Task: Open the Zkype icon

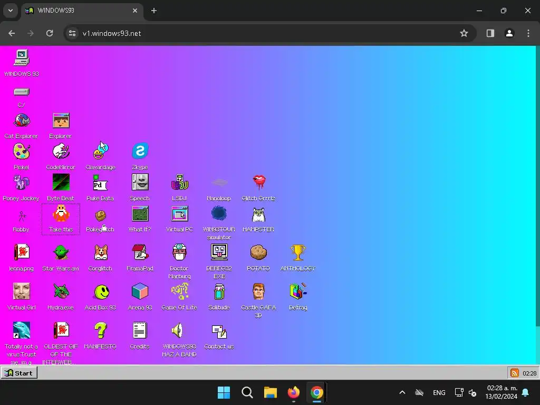Action: [x=140, y=151]
